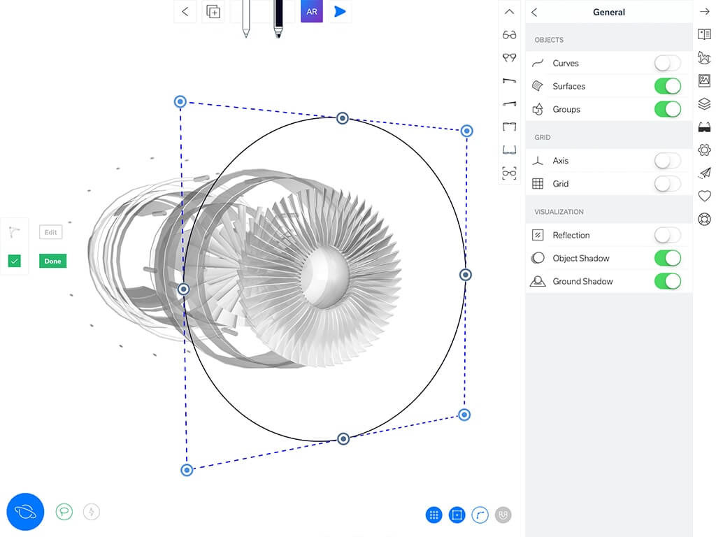Disable the Surfaces toggle
Image resolution: width=716 pixels, height=537 pixels.
click(x=667, y=86)
